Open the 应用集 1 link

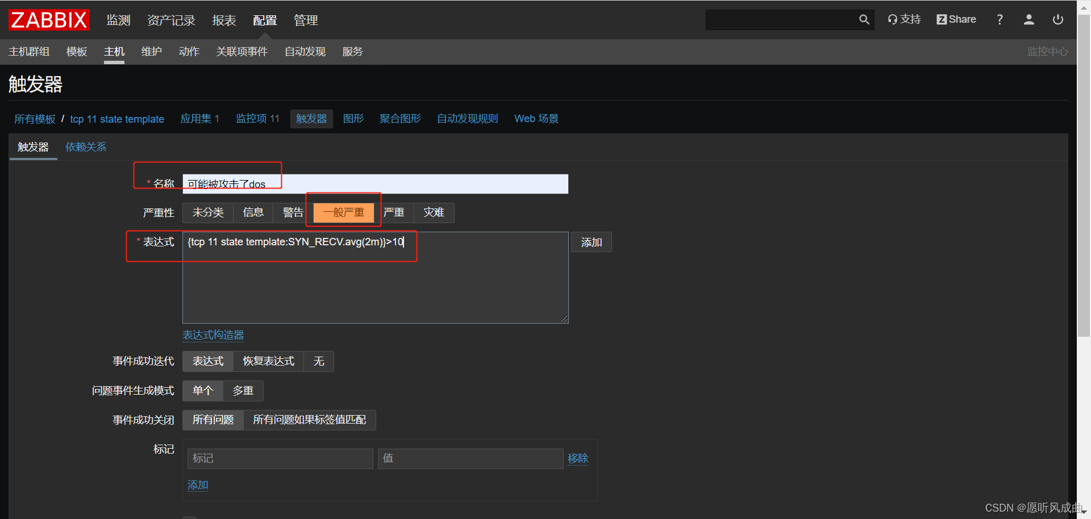tap(199, 119)
